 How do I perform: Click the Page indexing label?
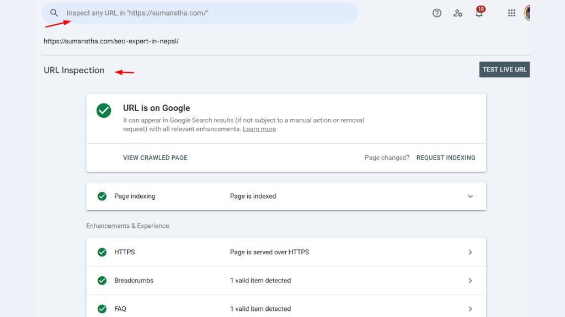coord(135,196)
